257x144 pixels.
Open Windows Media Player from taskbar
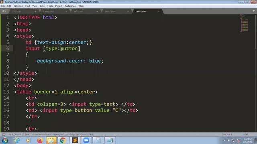28,140
